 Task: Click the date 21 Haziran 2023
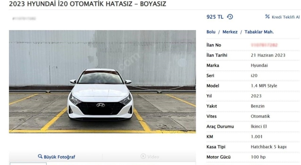point(268,55)
